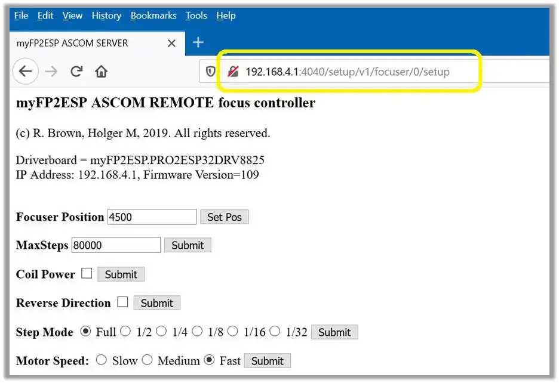Select Full step mode radio button
559x383 pixels.
[85, 331]
